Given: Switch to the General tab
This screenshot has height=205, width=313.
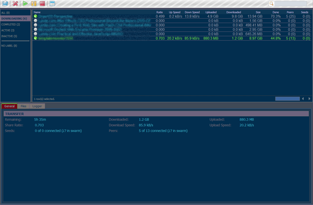Looking at the screenshot, I should point(9,106).
